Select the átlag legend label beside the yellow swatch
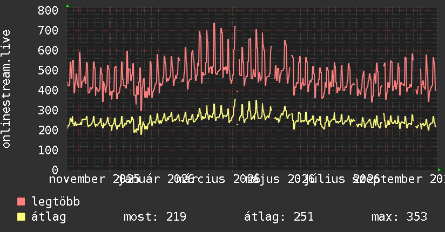 point(49,217)
